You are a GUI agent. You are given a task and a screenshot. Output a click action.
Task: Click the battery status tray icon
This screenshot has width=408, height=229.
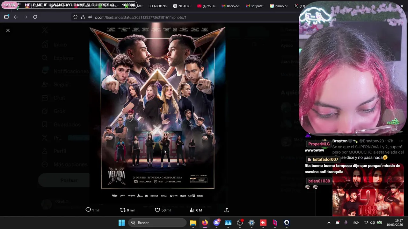click(379, 223)
